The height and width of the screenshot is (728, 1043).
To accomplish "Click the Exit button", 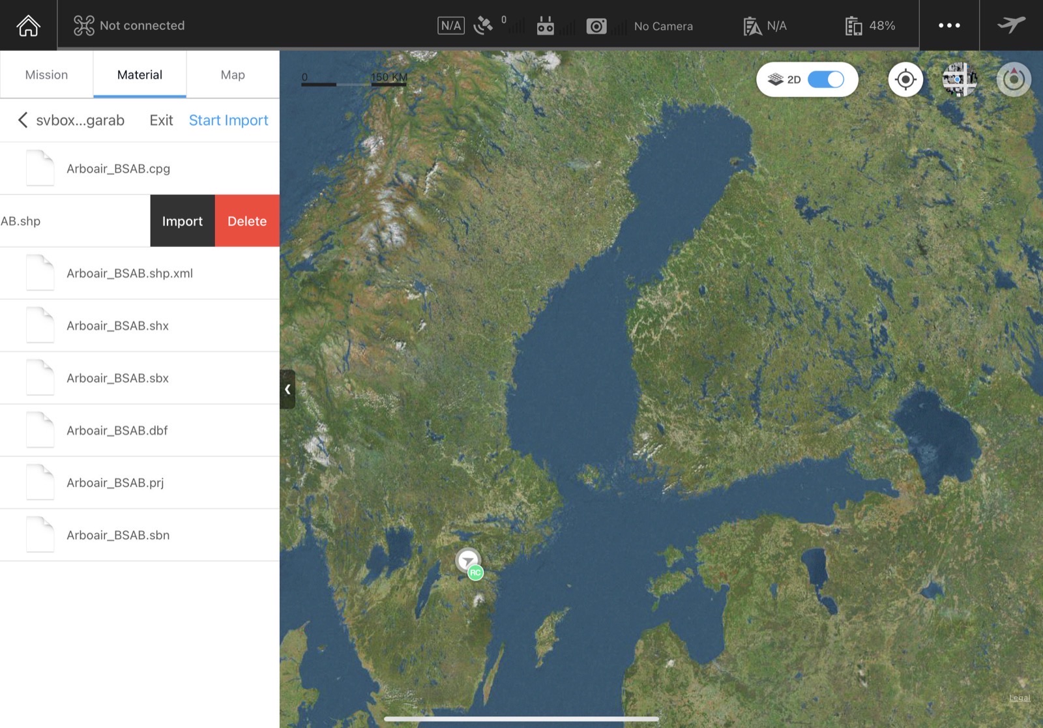I will [x=161, y=120].
